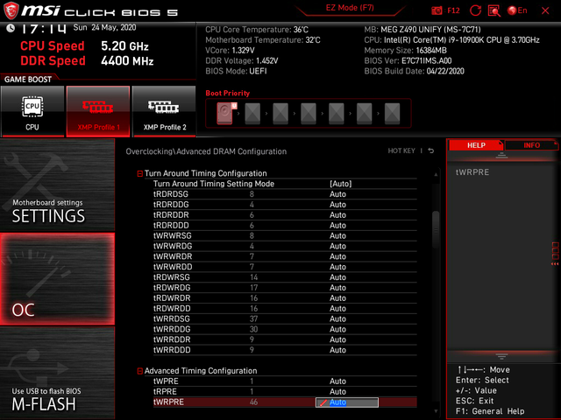Select the tRDRDDG Auto value
This screenshot has height=420, width=561.
pos(337,205)
